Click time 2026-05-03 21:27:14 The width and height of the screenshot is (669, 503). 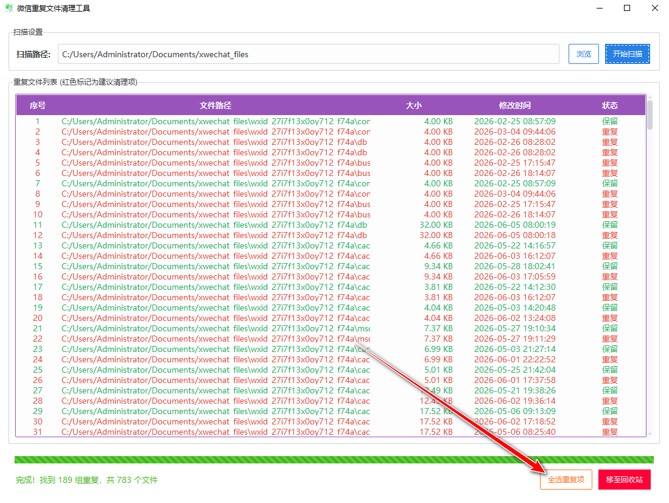[514, 349]
